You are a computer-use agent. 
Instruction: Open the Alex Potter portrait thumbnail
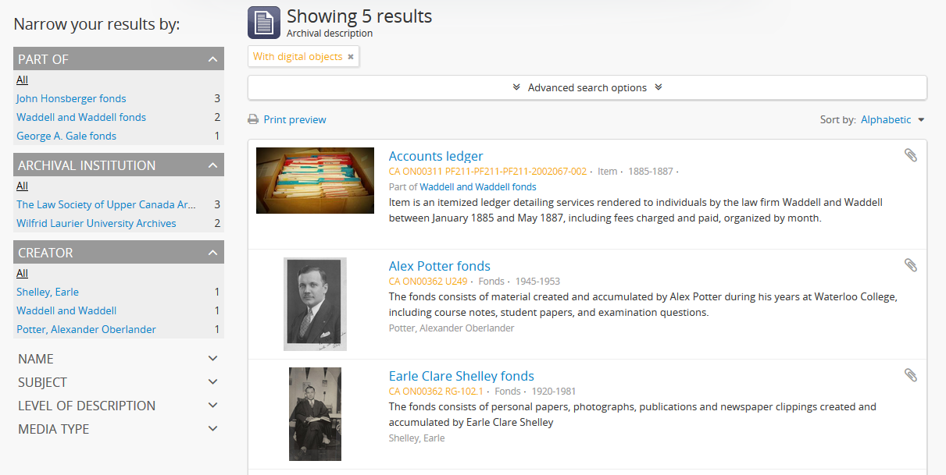coord(314,304)
